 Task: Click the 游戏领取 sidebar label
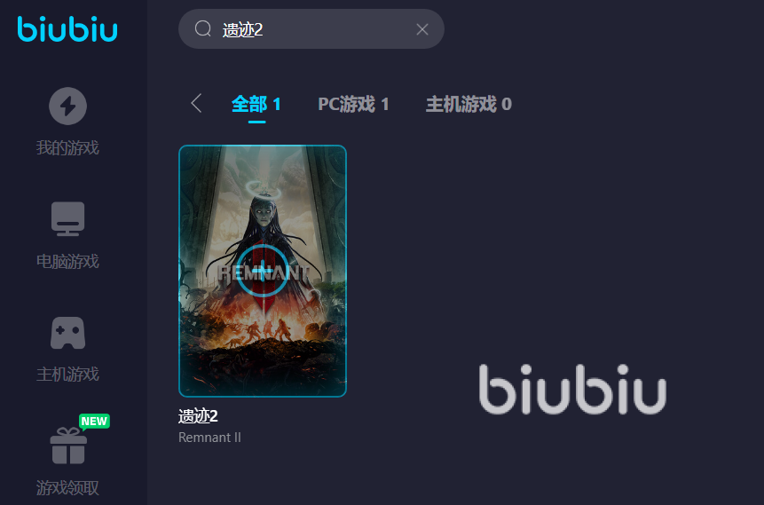pos(67,487)
